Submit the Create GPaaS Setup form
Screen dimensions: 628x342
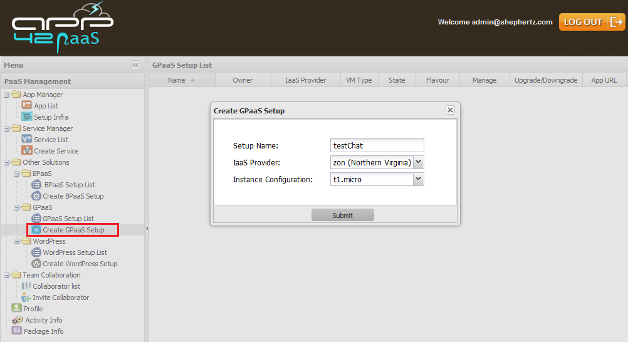pyautogui.click(x=342, y=215)
